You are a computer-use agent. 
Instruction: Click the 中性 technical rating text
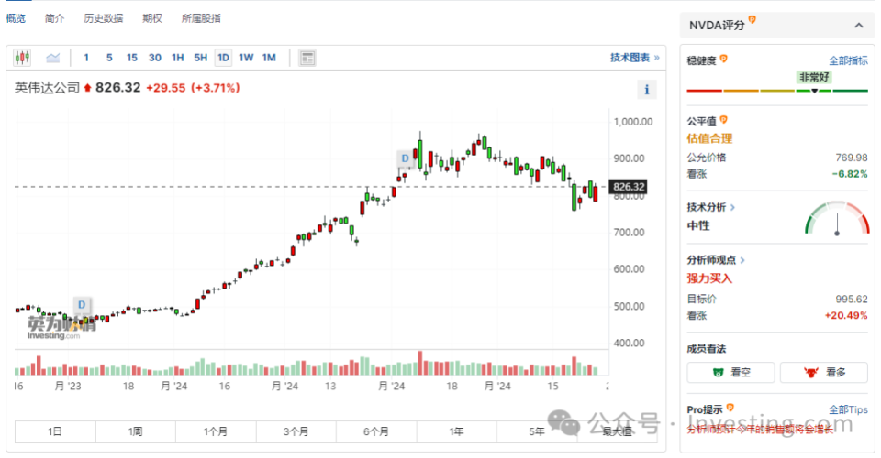tap(698, 225)
